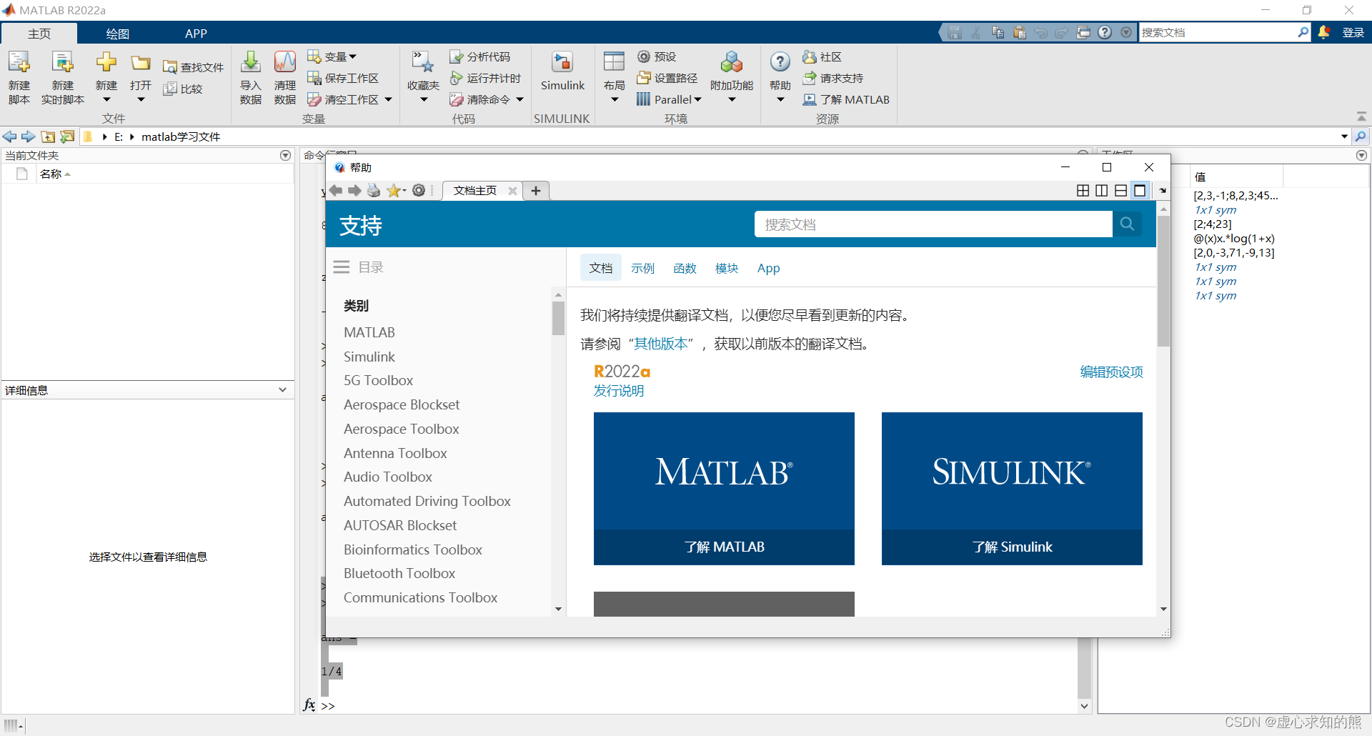Open 了解 MATLAB learning resource

click(846, 99)
